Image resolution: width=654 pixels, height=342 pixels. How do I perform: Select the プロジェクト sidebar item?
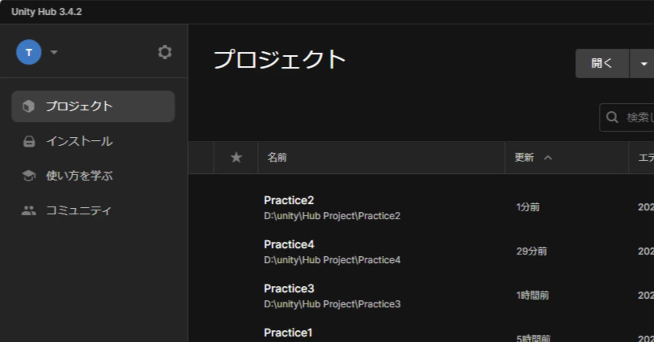pos(93,106)
